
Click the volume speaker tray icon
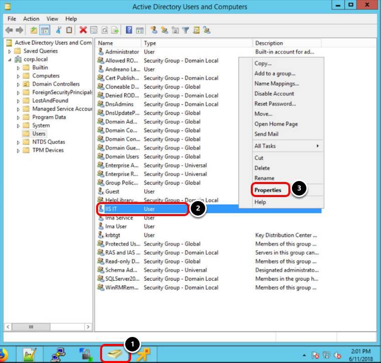pyautogui.click(x=337, y=355)
